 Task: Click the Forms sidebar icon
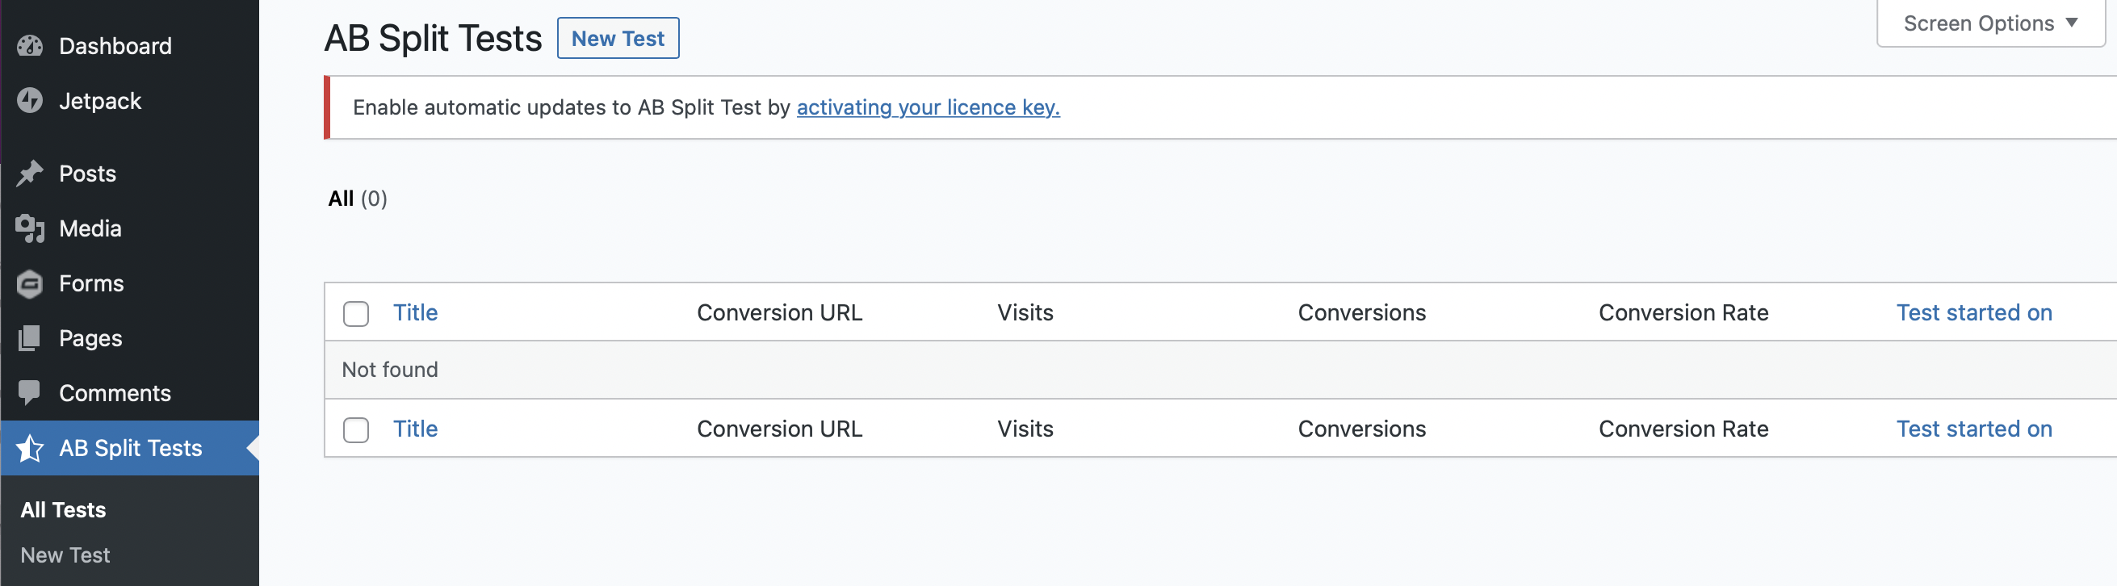click(30, 283)
